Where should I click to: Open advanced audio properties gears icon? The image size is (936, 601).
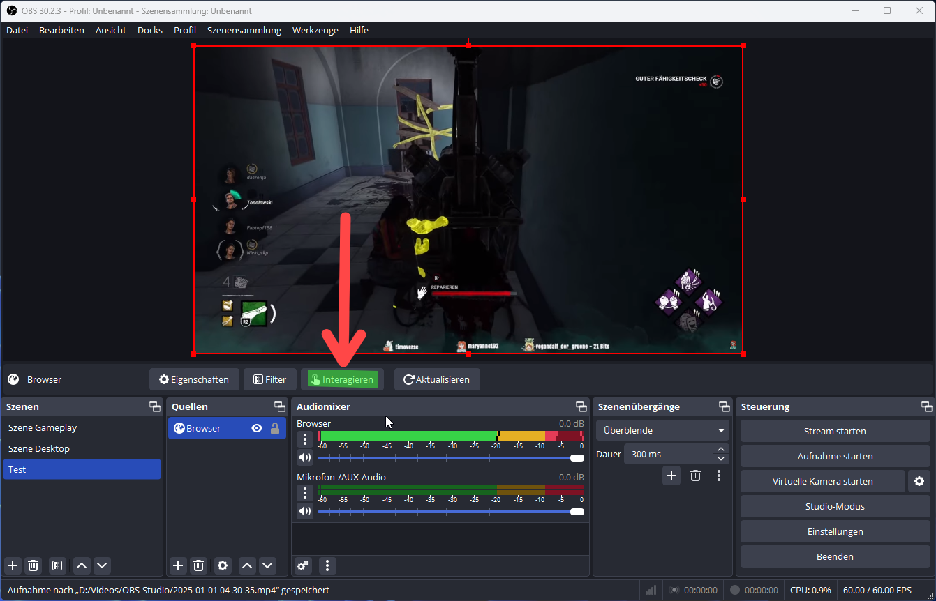pos(303,565)
